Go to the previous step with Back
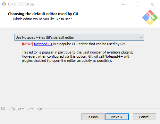This screenshot has height=124, width=160. pos(93,117)
